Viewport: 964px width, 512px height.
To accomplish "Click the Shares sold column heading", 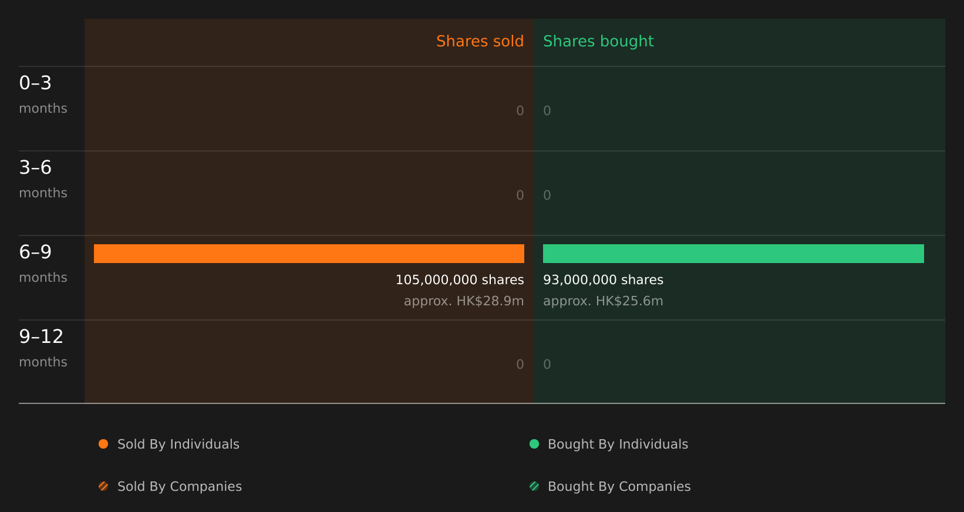I will 480,41.
